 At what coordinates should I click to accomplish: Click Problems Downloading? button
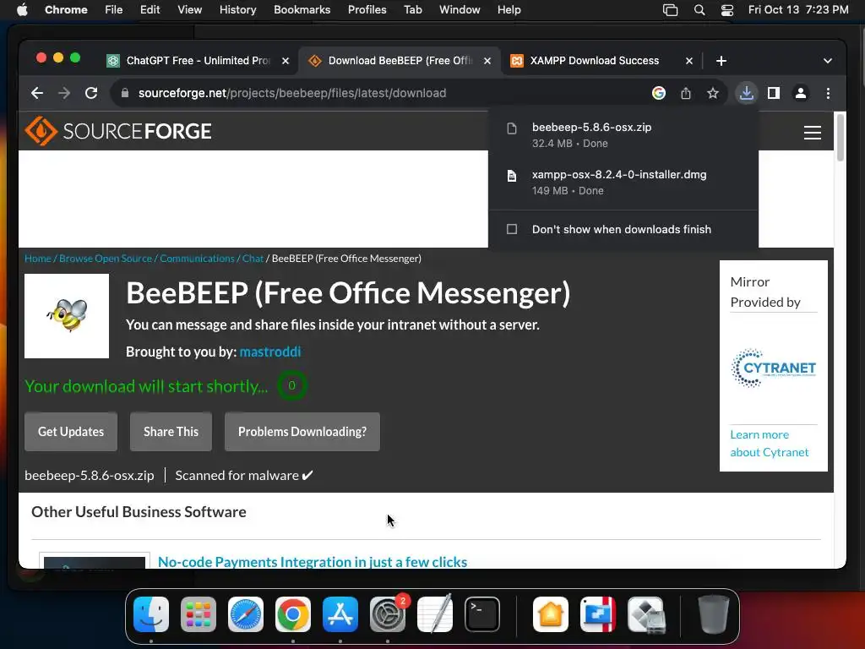point(302,432)
